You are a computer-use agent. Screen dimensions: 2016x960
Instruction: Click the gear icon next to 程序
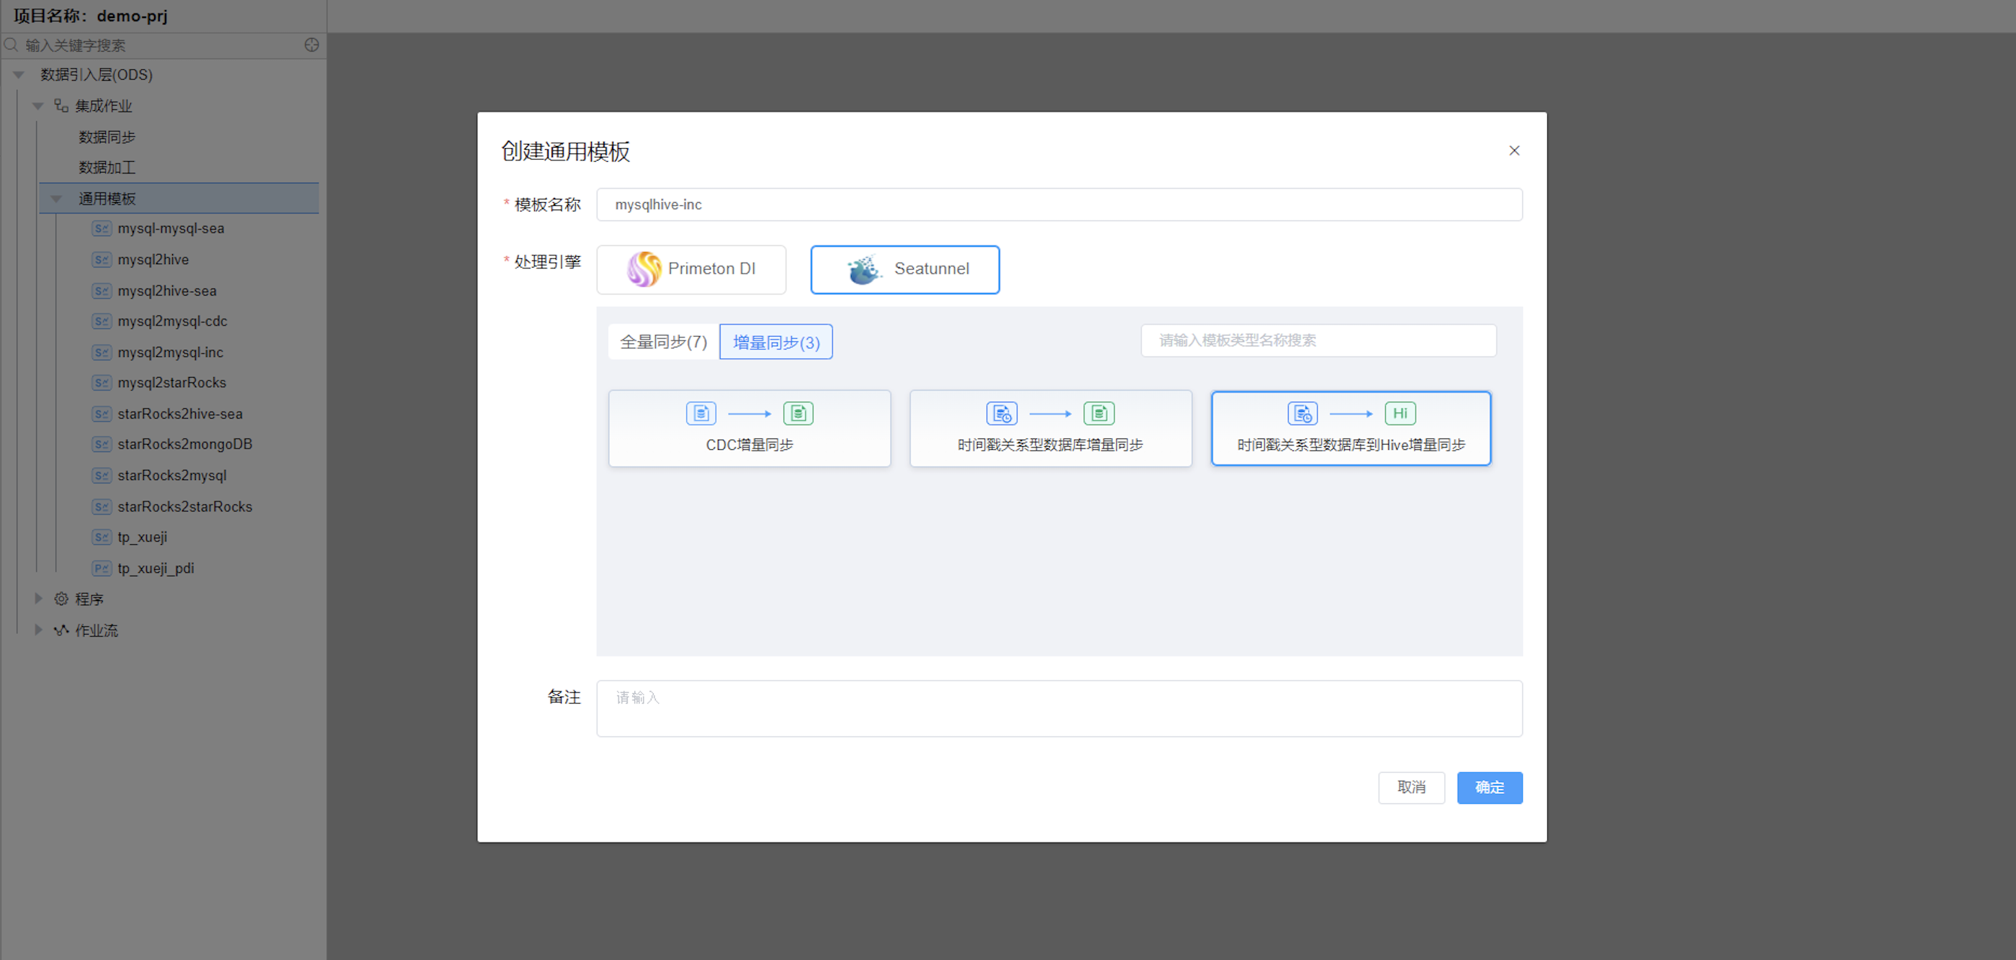pyautogui.click(x=61, y=599)
